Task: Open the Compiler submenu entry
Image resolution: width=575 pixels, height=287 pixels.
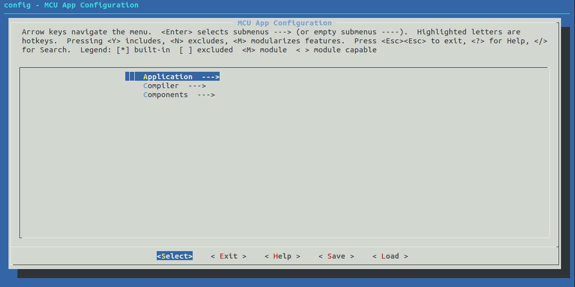Action: (175, 86)
